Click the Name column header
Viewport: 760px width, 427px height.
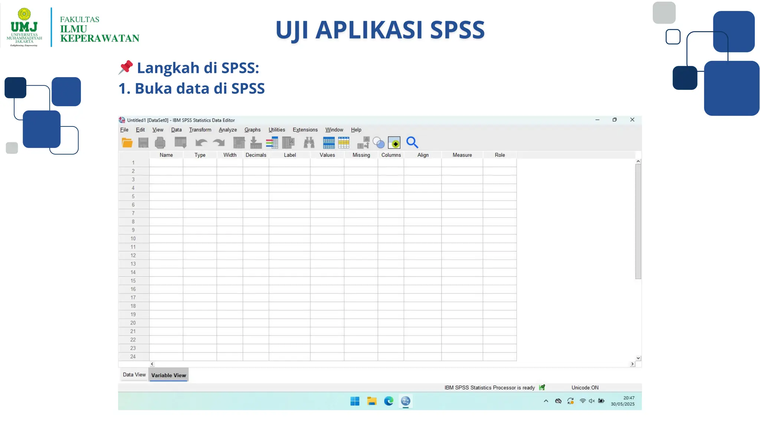tap(166, 155)
